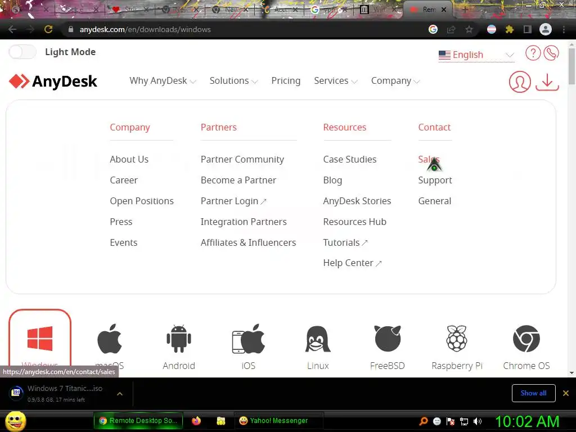Open the Chrome extensions puzzle icon
The height and width of the screenshot is (432, 576).
[510, 29]
